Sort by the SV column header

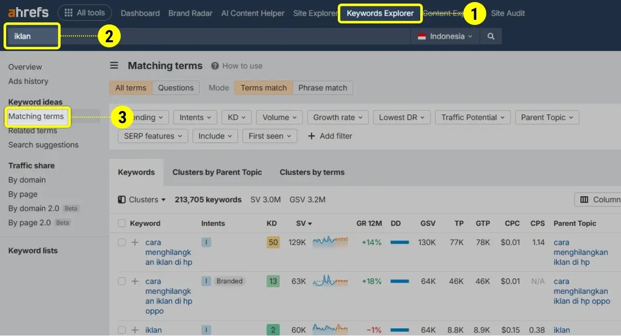click(x=304, y=223)
